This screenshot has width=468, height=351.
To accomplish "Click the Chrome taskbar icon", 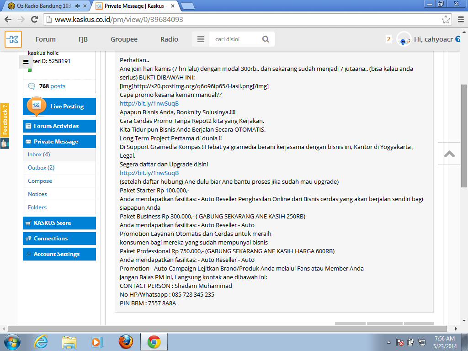I will click(154, 342).
